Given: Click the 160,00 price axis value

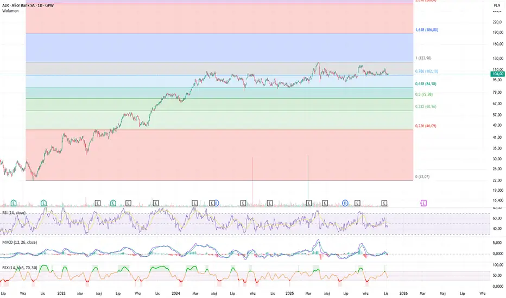Looking at the screenshot, I should 498,44.
